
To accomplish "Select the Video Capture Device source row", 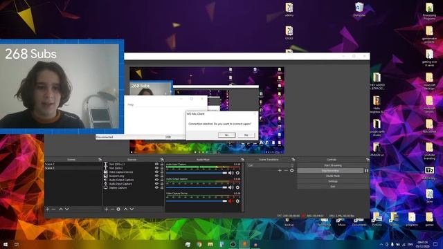I will 133,172.
